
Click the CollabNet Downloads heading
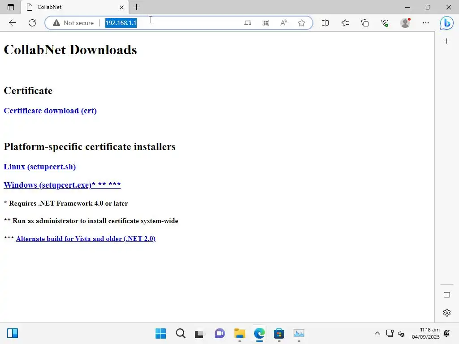tap(70, 50)
